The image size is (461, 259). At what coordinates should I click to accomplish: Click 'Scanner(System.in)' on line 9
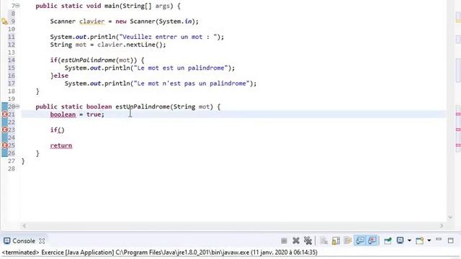tap(162, 21)
